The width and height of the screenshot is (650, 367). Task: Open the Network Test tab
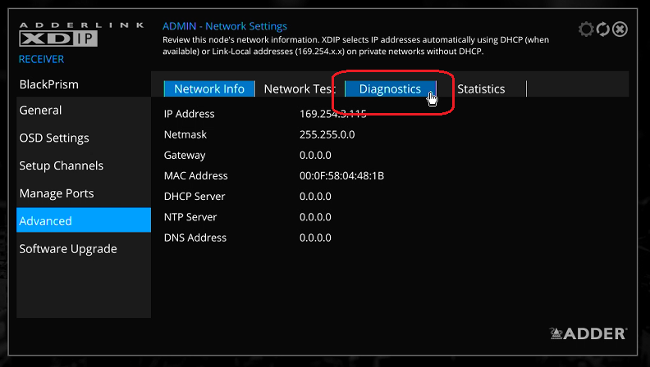pos(298,88)
